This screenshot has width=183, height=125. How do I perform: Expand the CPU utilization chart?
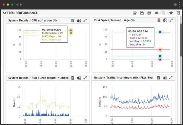tap(85, 20)
